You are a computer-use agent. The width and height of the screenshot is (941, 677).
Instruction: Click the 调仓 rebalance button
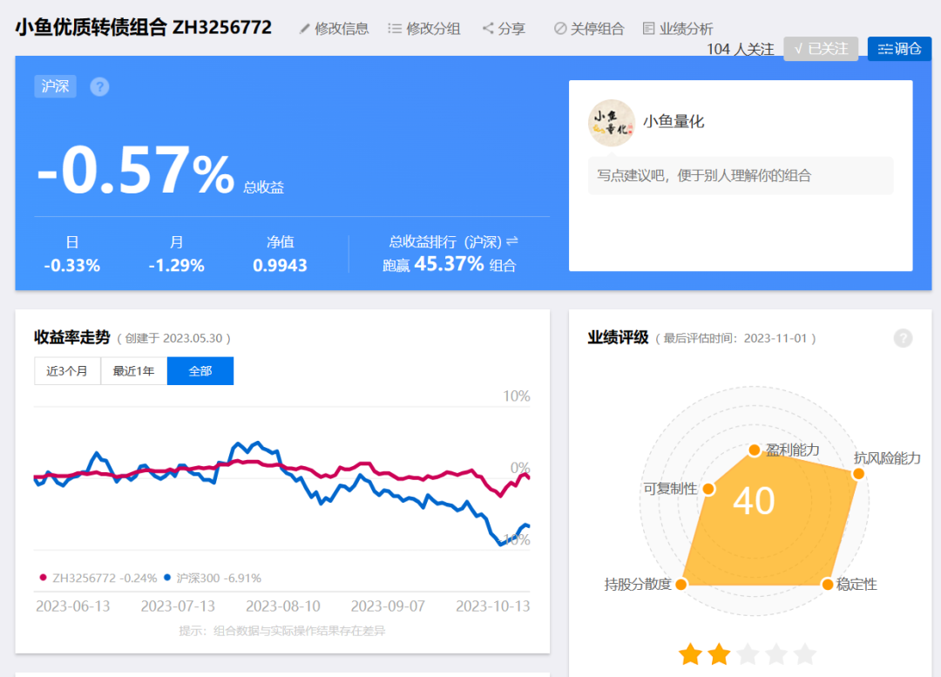[899, 49]
